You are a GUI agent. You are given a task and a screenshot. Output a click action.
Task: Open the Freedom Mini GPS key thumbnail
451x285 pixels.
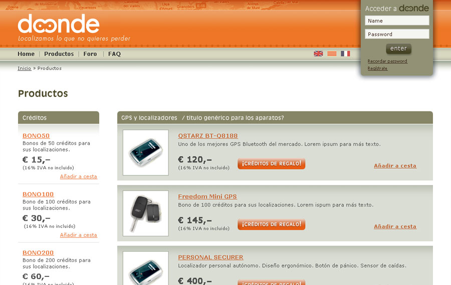[145, 213]
